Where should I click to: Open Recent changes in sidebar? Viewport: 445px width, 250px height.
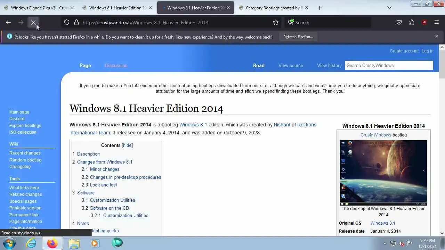pos(25,153)
